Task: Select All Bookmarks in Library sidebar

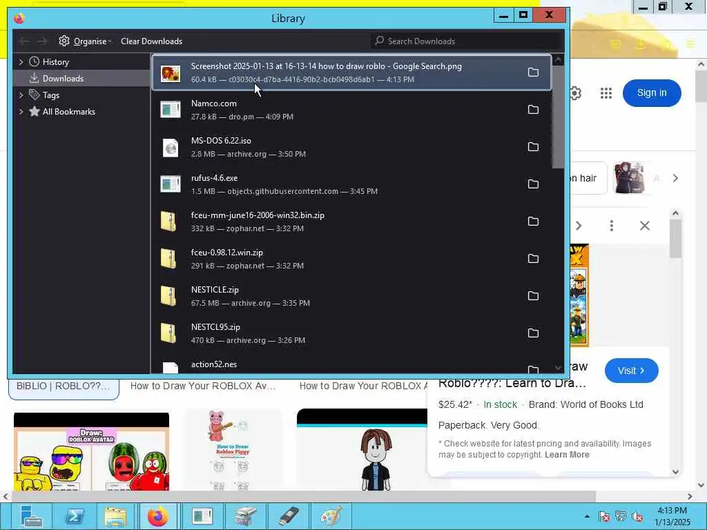Action: [81, 112]
